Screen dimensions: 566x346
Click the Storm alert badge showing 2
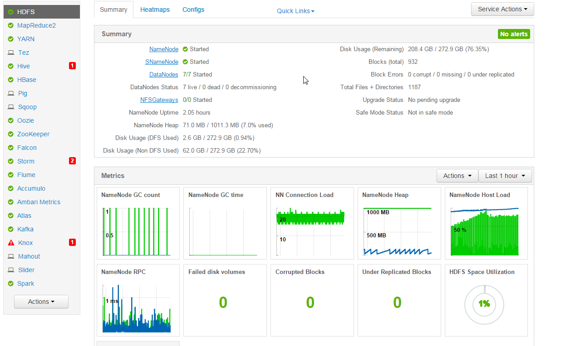coord(72,161)
